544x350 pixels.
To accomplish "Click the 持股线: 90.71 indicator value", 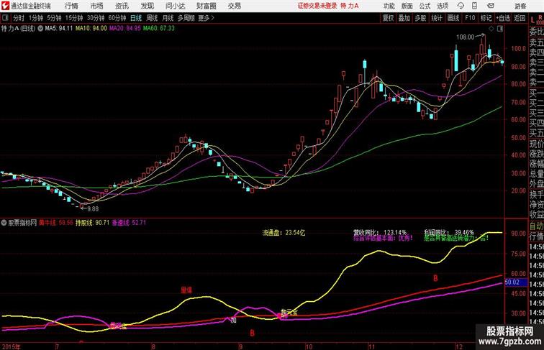I will coord(92,223).
